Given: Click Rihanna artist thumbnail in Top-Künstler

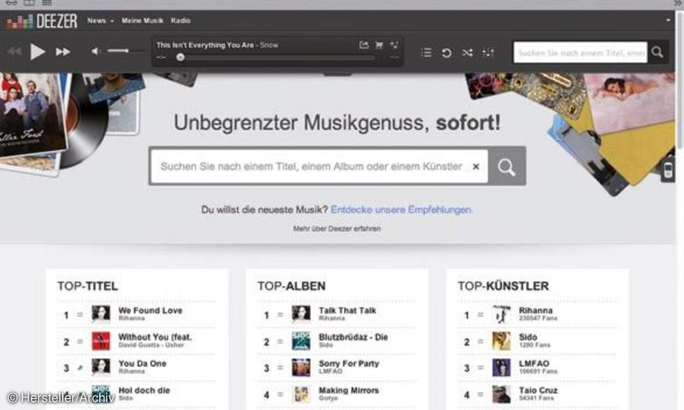Looking at the screenshot, I should [501, 314].
